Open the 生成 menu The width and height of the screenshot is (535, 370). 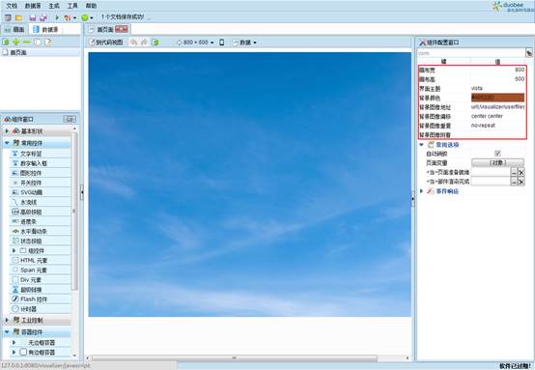pyautogui.click(x=53, y=6)
